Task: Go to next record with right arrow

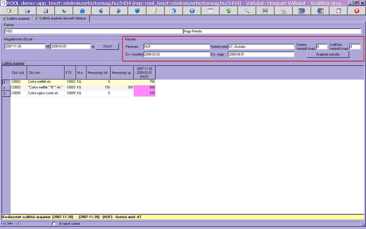Action: pos(119,11)
